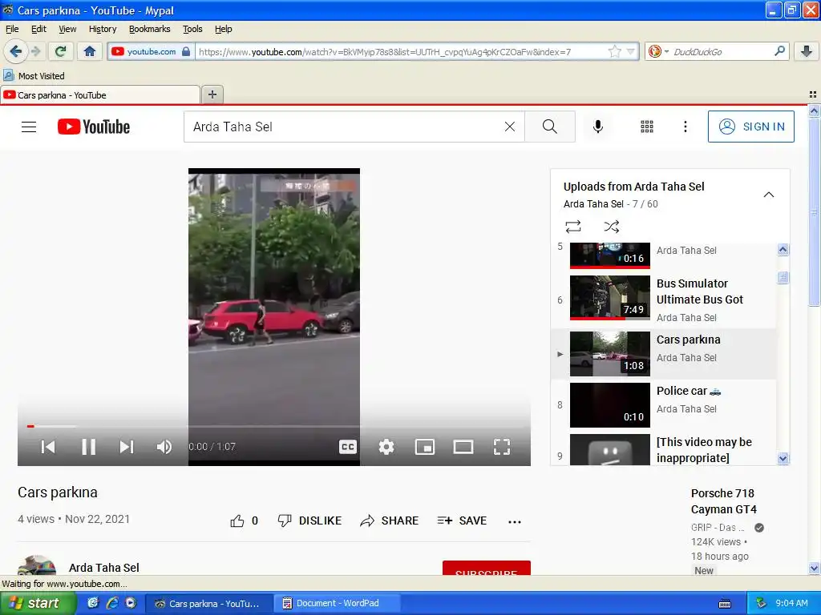Click the YouTube search magnifier button
This screenshot has width=821, height=615.
click(x=550, y=127)
